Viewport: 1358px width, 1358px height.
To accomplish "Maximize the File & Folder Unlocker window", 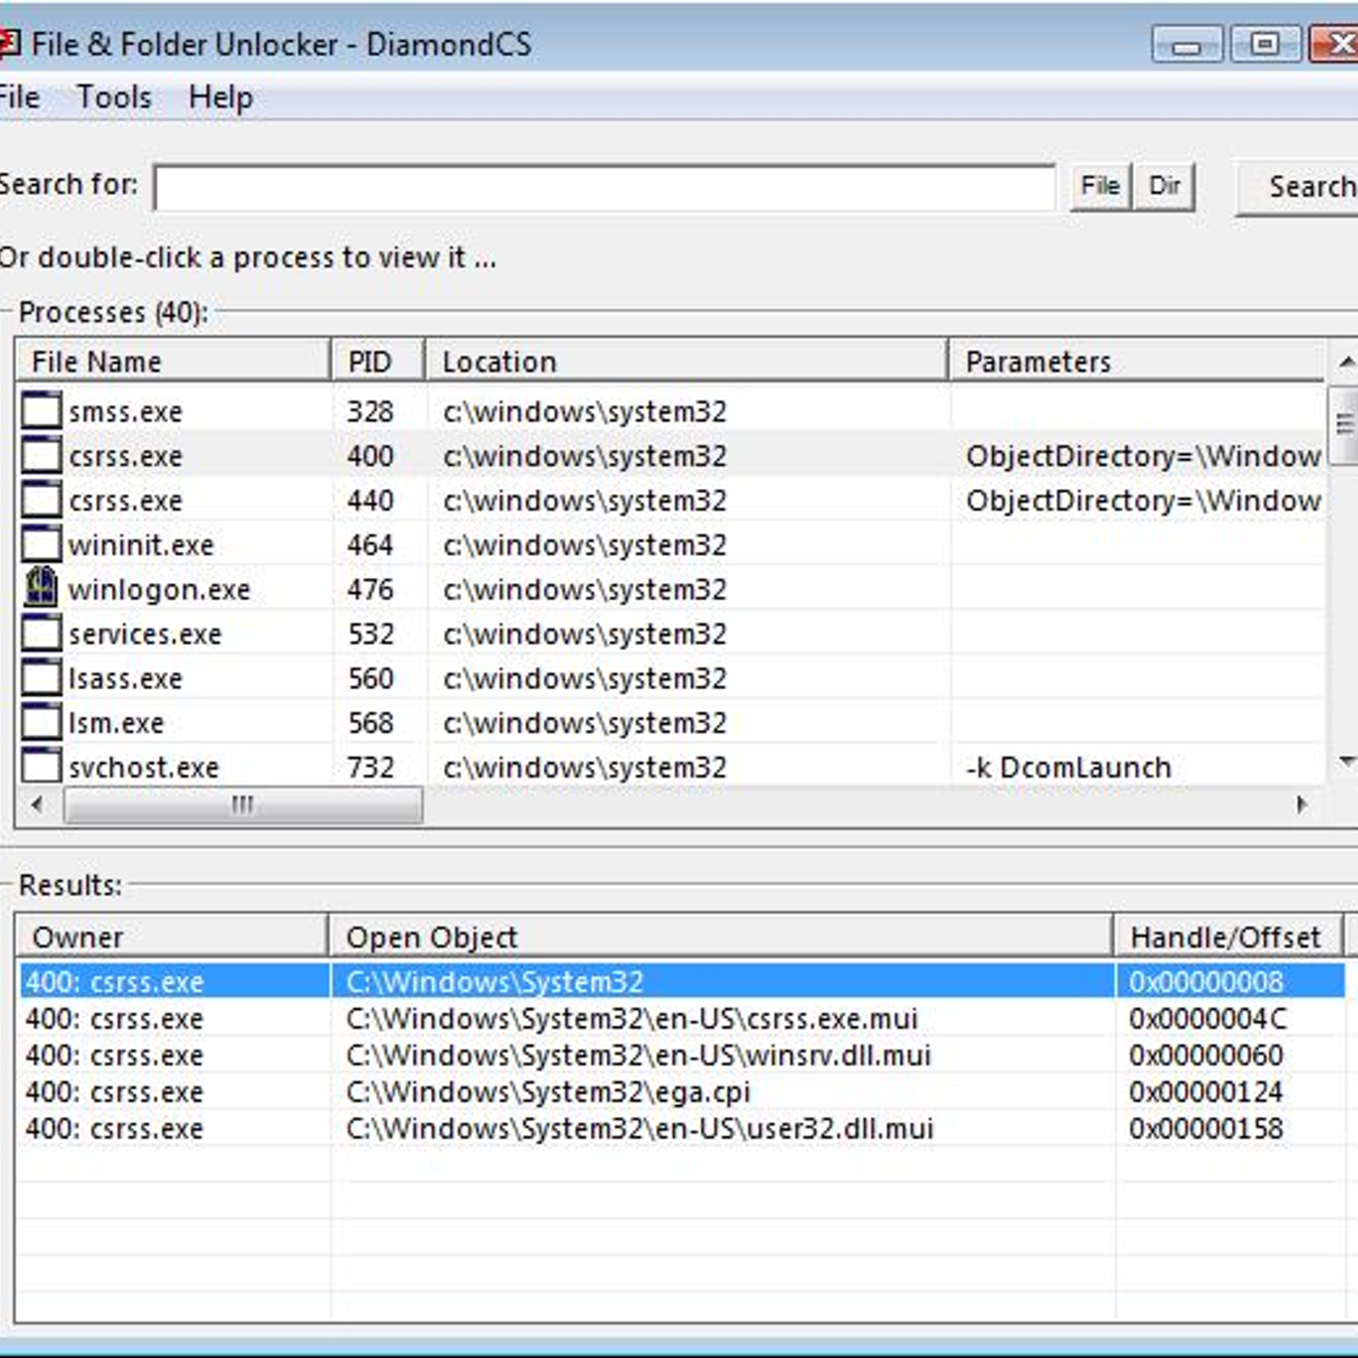I will tap(1265, 44).
